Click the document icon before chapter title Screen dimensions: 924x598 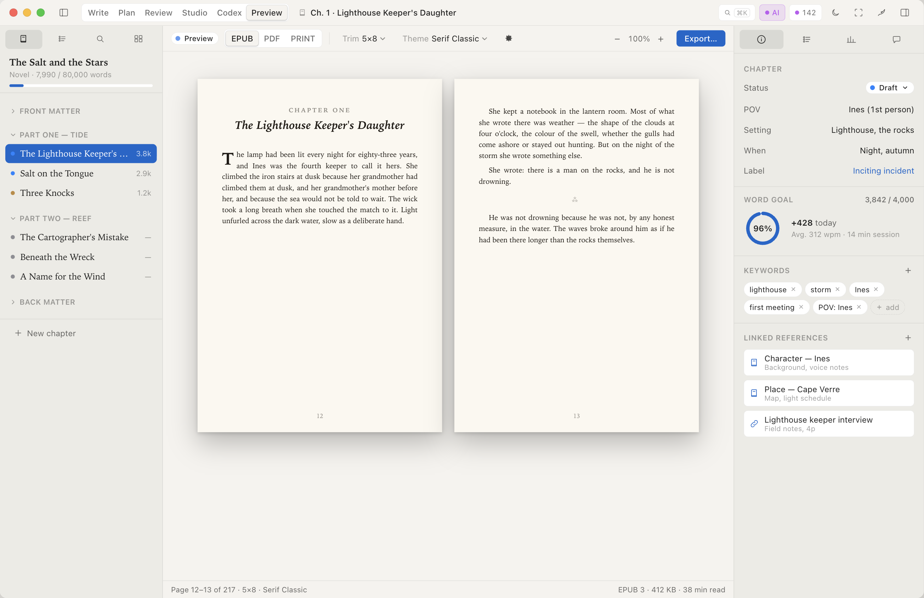(302, 13)
